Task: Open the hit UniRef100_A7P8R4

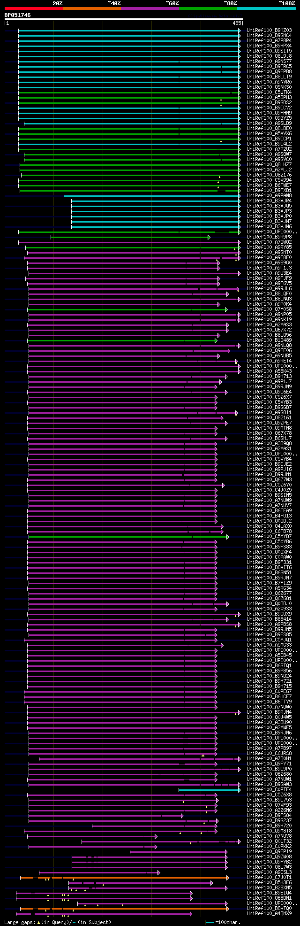Action: pyautogui.click(x=269, y=41)
